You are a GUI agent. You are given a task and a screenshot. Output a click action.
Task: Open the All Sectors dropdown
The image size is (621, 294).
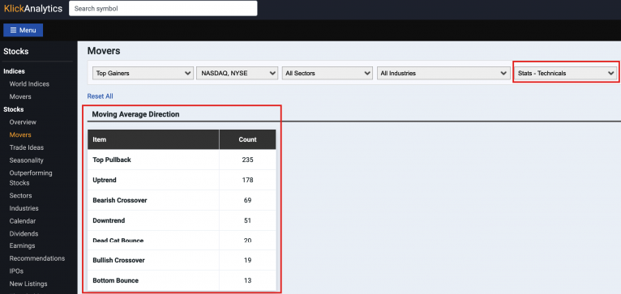328,73
